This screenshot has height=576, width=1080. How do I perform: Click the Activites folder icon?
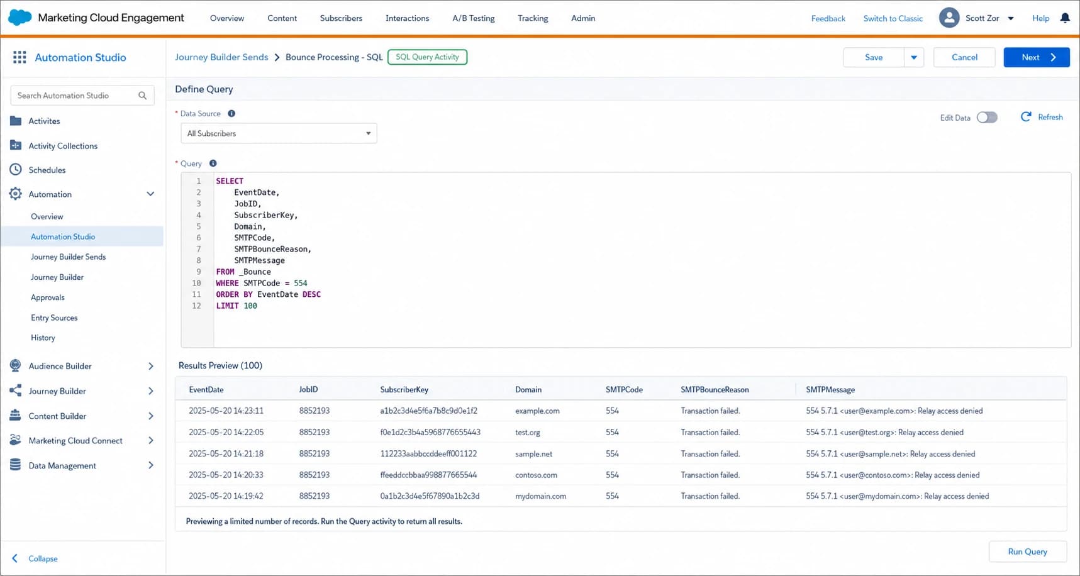16,121
